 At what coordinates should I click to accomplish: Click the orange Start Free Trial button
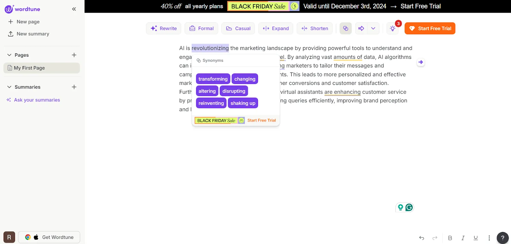(x=430, y=28)
